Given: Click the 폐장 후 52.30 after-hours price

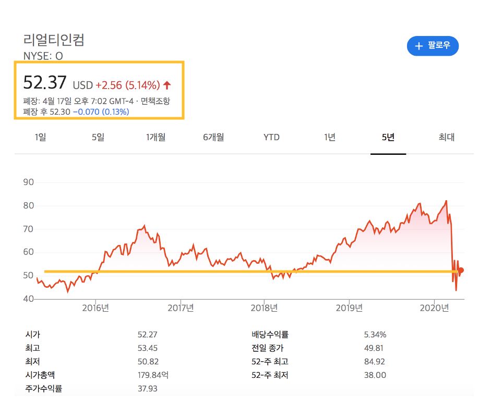Looking at the screenshot, I should click(x=46, y=112).
